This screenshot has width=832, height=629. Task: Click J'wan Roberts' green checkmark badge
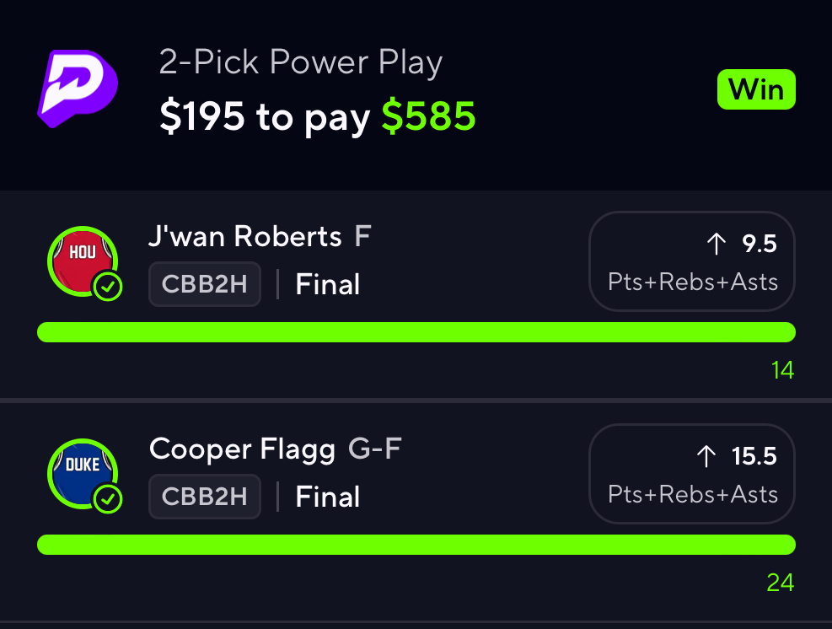(108, 288)
